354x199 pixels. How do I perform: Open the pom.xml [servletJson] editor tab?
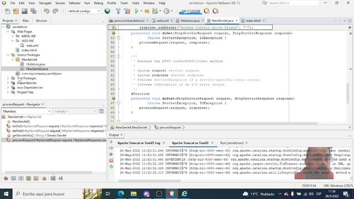pyautogui.click(x=129, y=20)
